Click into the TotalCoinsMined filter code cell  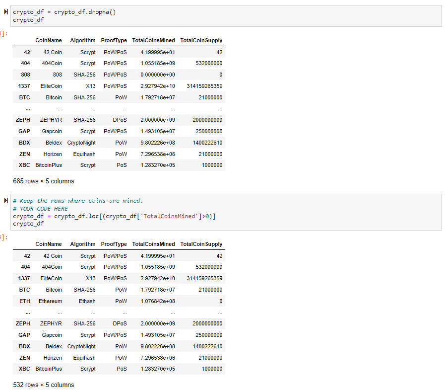tap(226, 212)
